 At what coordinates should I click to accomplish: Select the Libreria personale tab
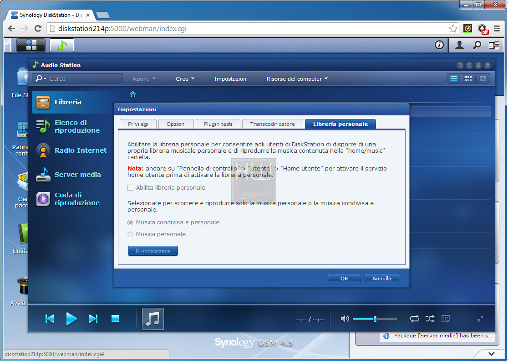(340, 124)
